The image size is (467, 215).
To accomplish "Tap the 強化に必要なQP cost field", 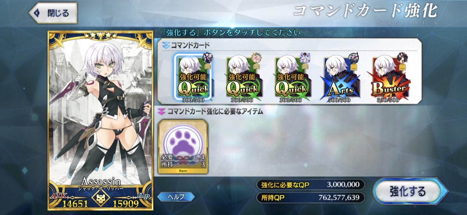I will pyautogui.click(x=310, y=185).
